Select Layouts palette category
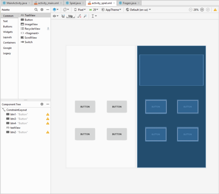 coord(9,37)
